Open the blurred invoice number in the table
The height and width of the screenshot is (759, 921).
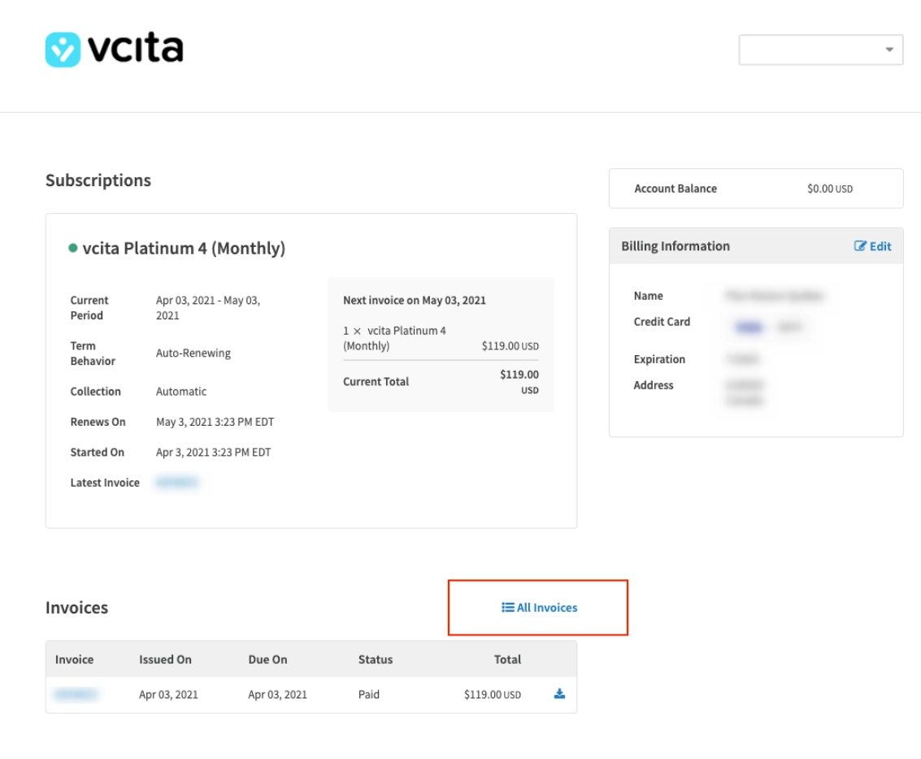[x=76, y=695]
